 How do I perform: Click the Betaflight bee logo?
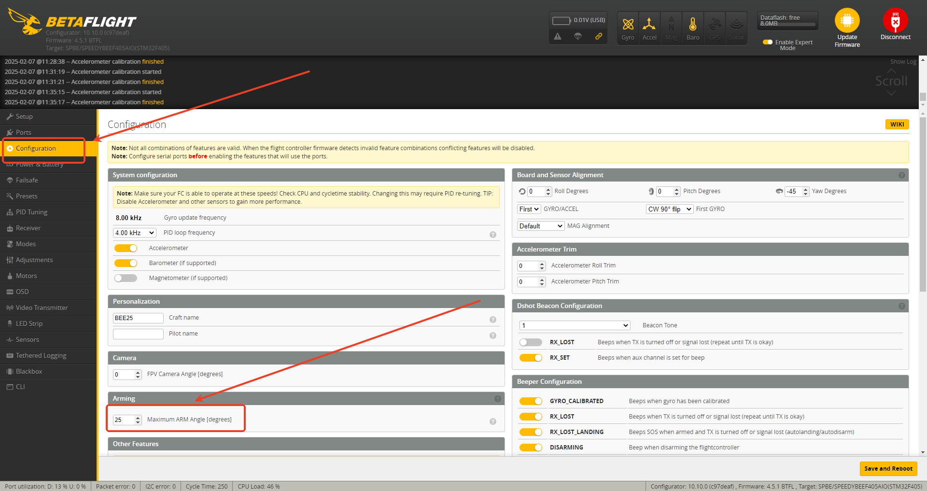pyautogui.click(x=25, y=22)
